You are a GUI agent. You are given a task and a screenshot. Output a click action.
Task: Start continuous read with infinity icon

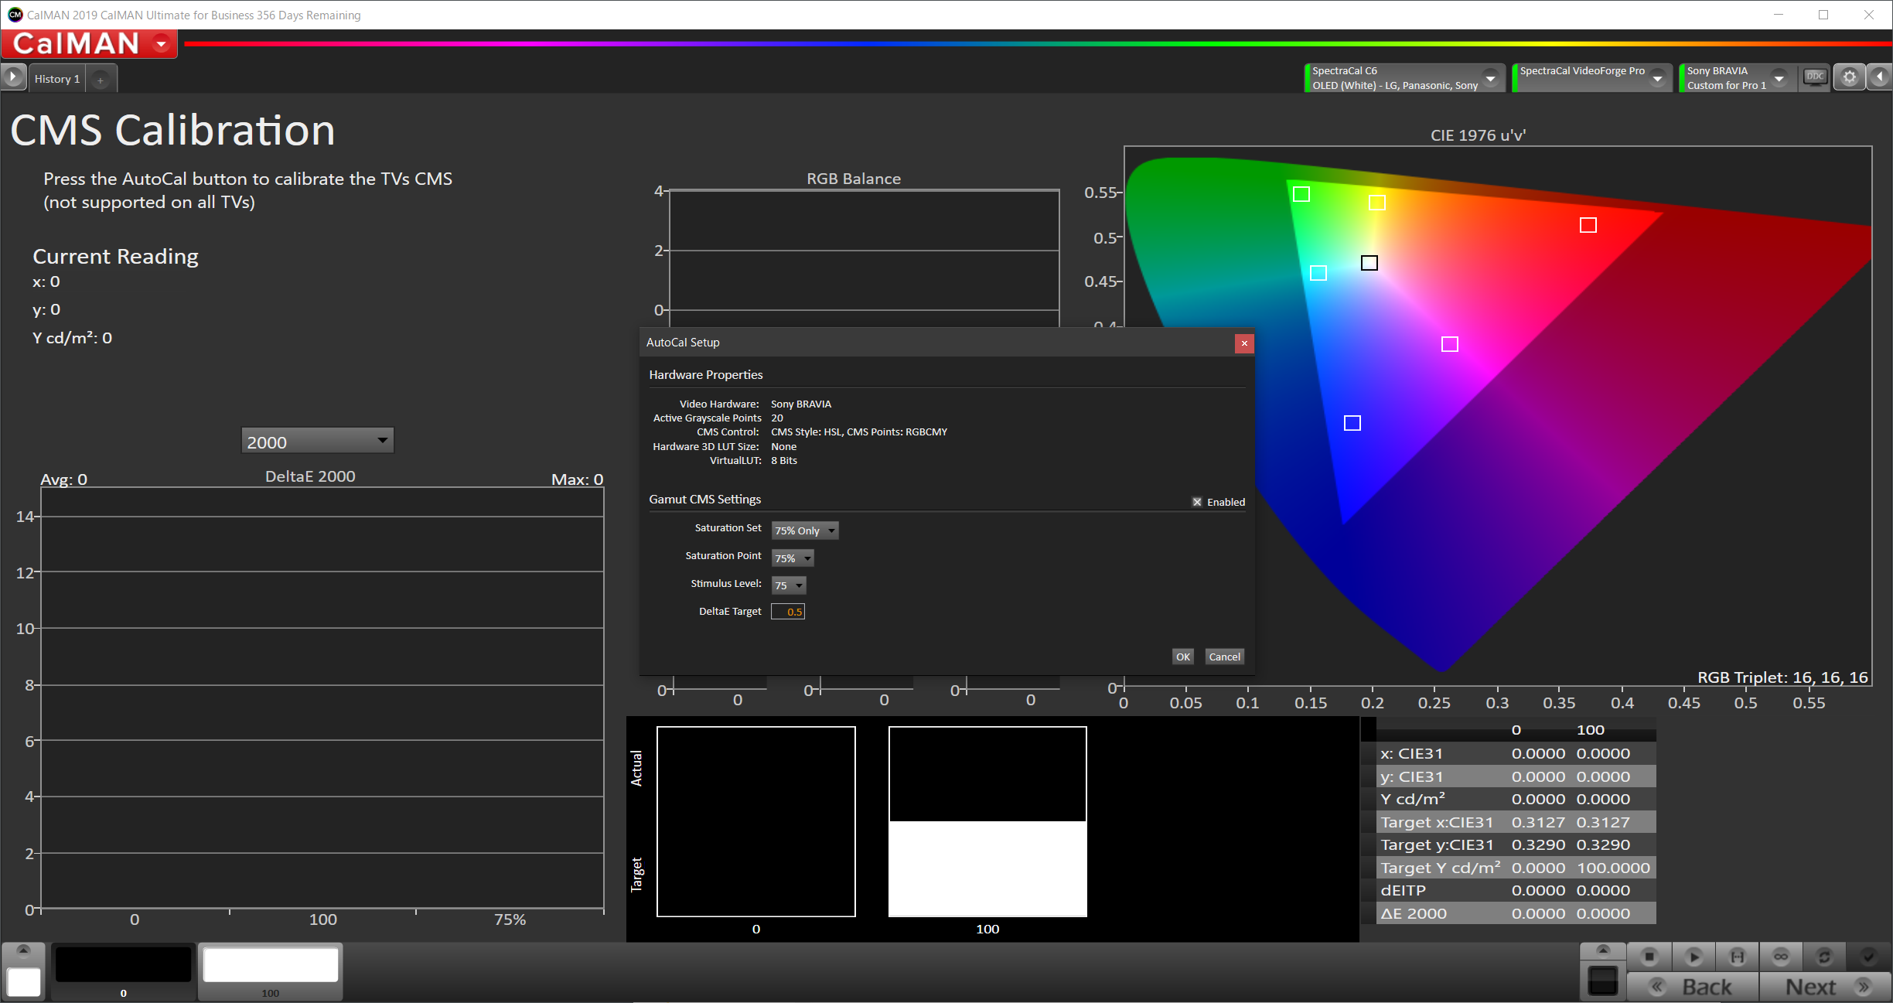point(1781,957)
